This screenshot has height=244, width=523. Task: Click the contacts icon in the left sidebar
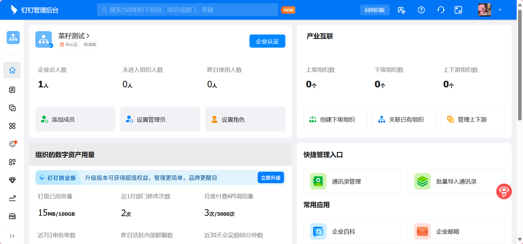click(12, 90)
